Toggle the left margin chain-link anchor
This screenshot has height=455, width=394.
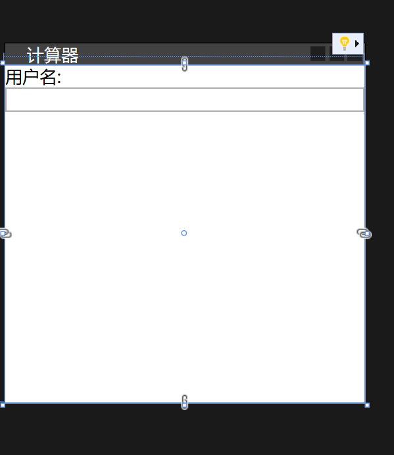pyautogui.click(x=5, y=233)
